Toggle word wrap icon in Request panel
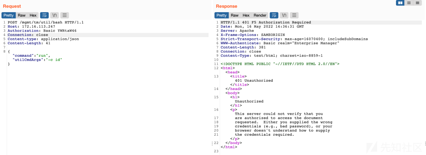The image size is (426, 155). coord(44,15)
